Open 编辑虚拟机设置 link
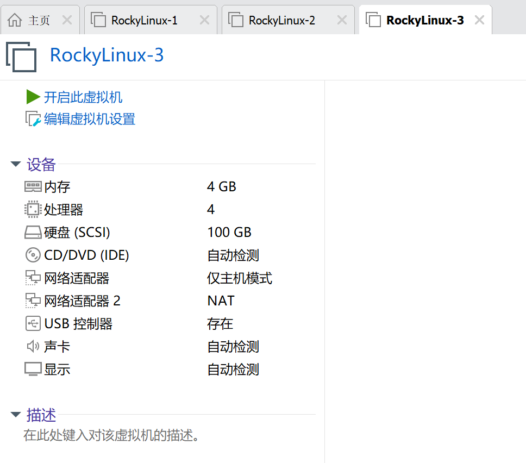The width and height of the screenshot is (526, 463). [x=90, y=119]
